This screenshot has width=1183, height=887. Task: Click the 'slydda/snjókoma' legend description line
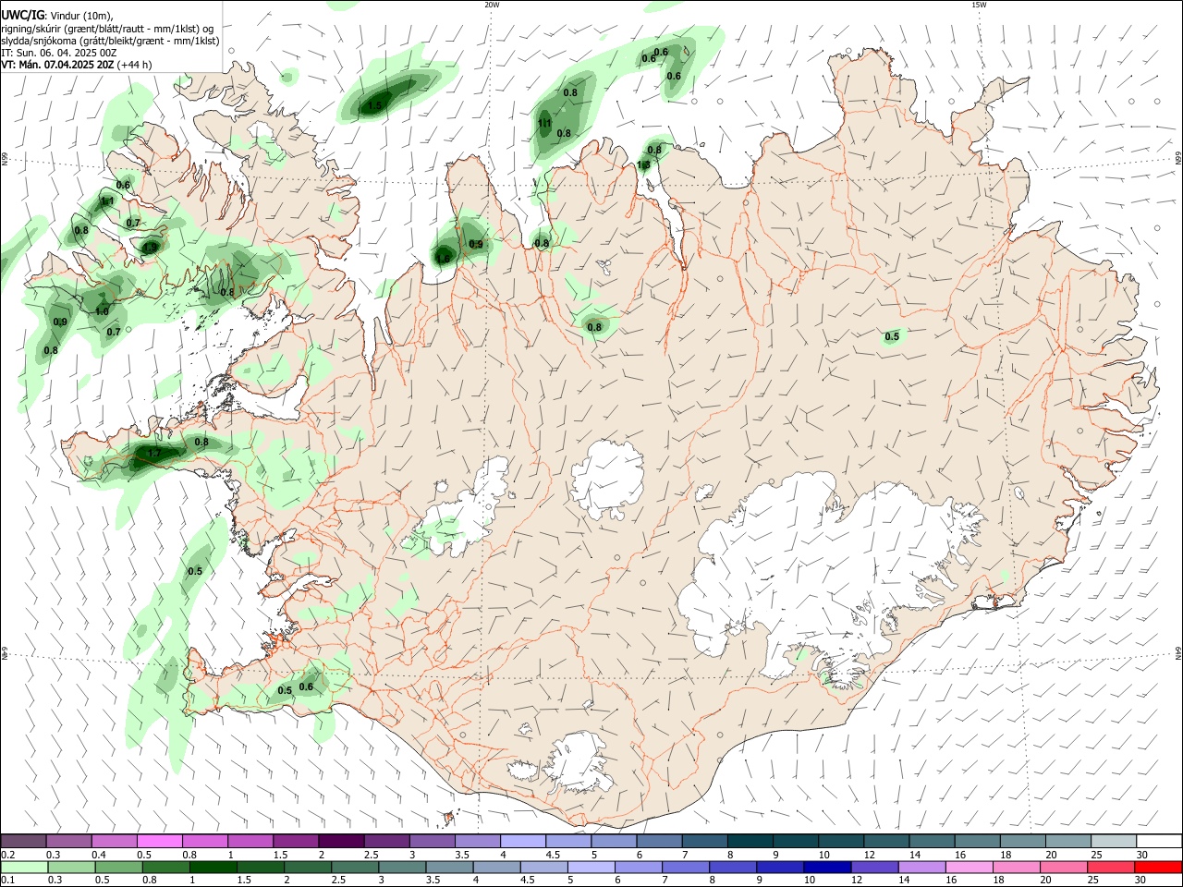tap(110, 41)
